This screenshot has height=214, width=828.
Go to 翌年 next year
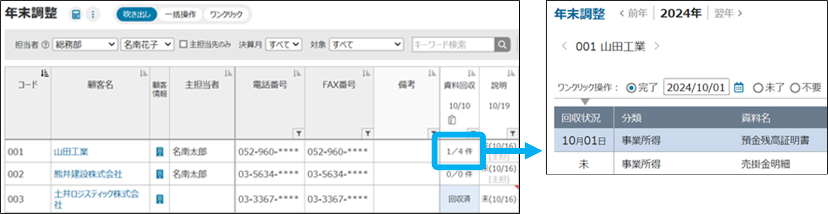point(728,14)
